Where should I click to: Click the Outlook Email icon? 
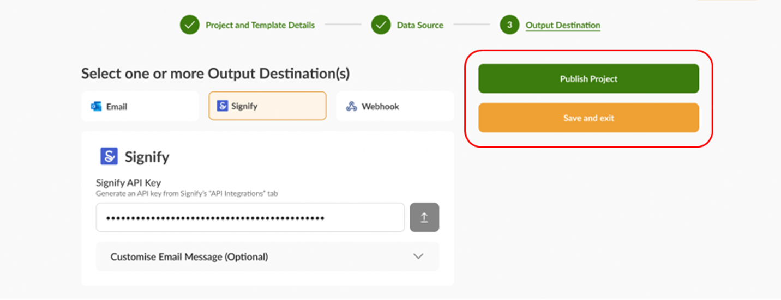[x=97, y=107]
